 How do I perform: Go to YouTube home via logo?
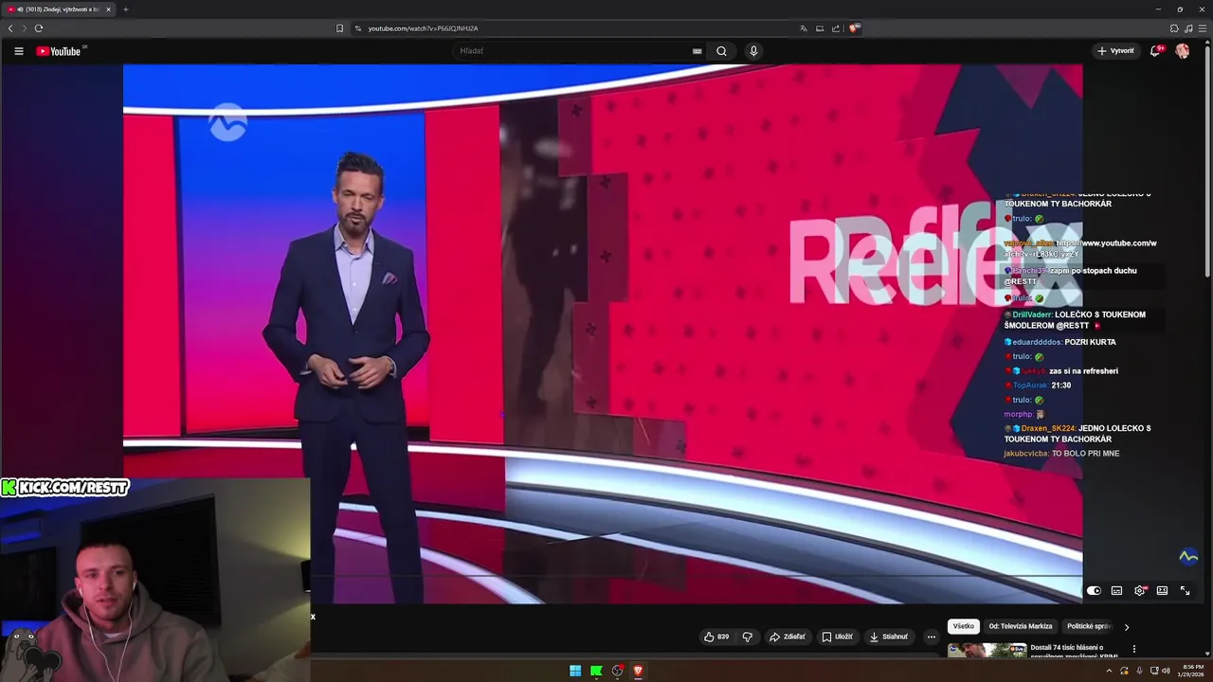59,51
